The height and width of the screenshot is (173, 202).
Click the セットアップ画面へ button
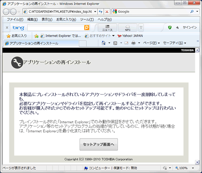[98, 144]
